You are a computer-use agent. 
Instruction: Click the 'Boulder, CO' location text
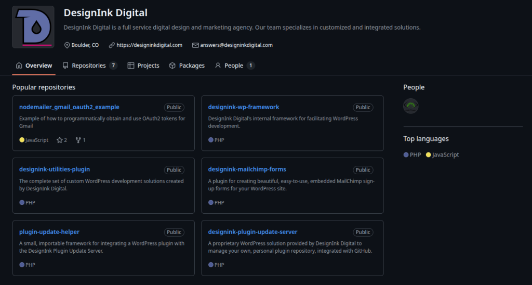(x=85, y=45)
